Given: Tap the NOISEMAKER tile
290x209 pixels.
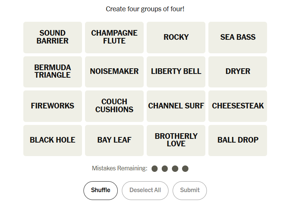Looking at the screenshot, I should point(114,72).
